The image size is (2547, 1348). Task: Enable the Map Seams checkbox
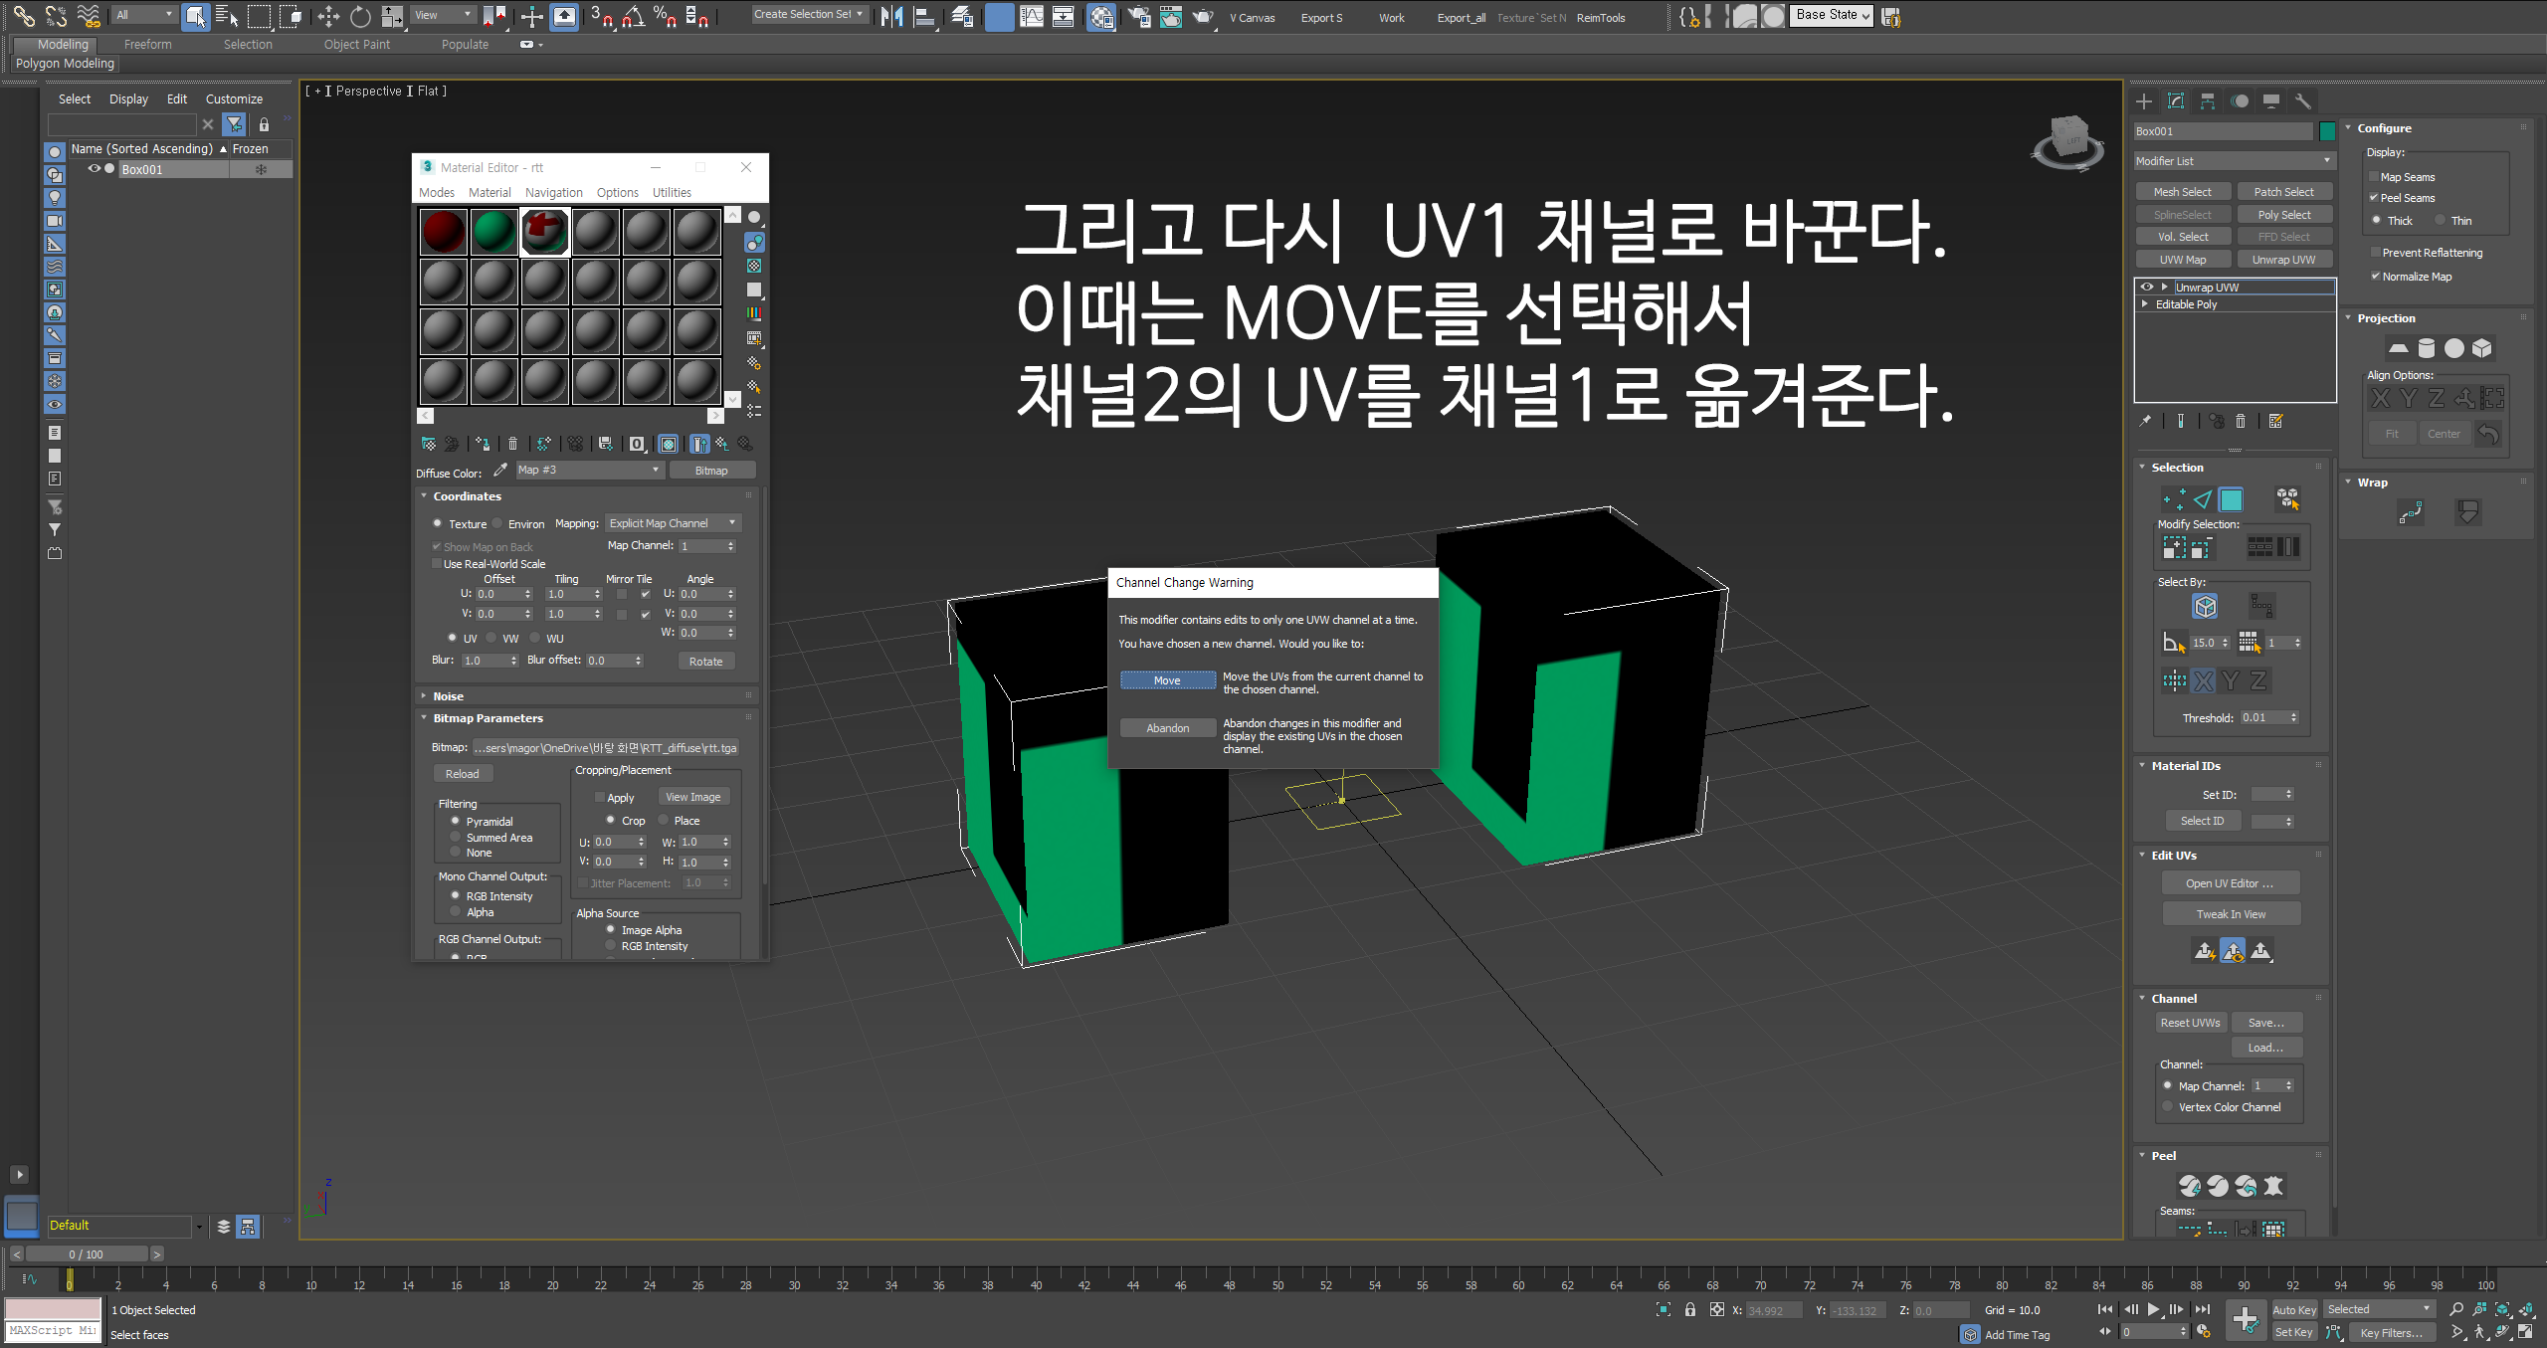click(2373, 177)
